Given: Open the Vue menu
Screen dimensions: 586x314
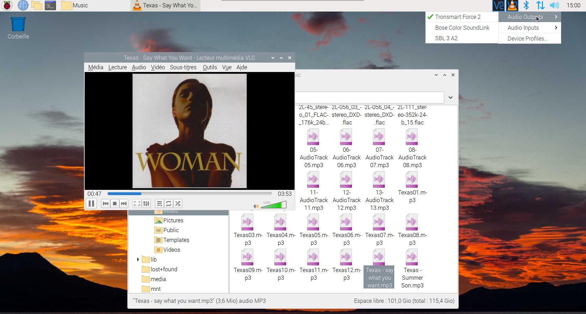Looking at the screenshot, I should (x=227, y=67).
